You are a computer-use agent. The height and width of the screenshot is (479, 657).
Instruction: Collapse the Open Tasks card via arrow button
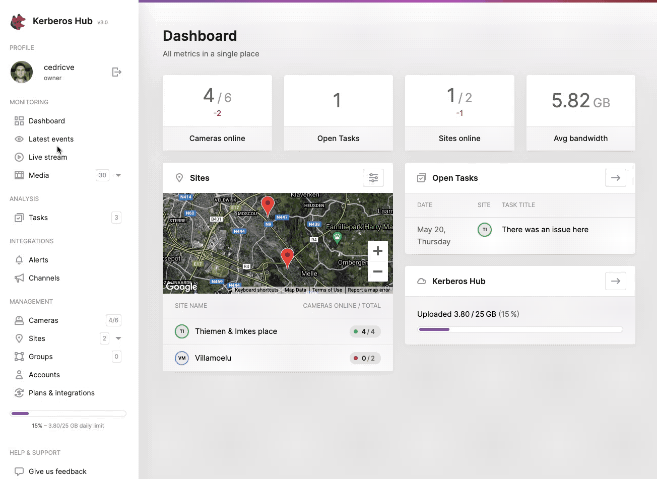(615, 178)
